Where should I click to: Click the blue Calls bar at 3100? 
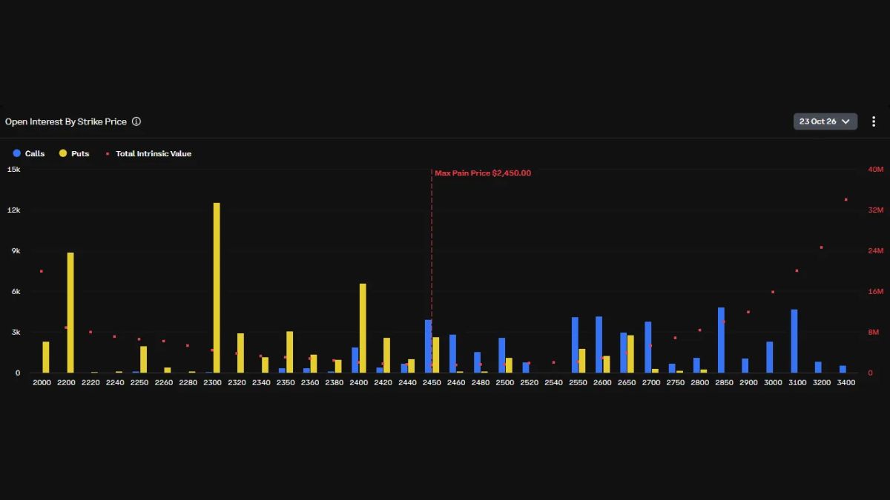click(x=794, y=341)
